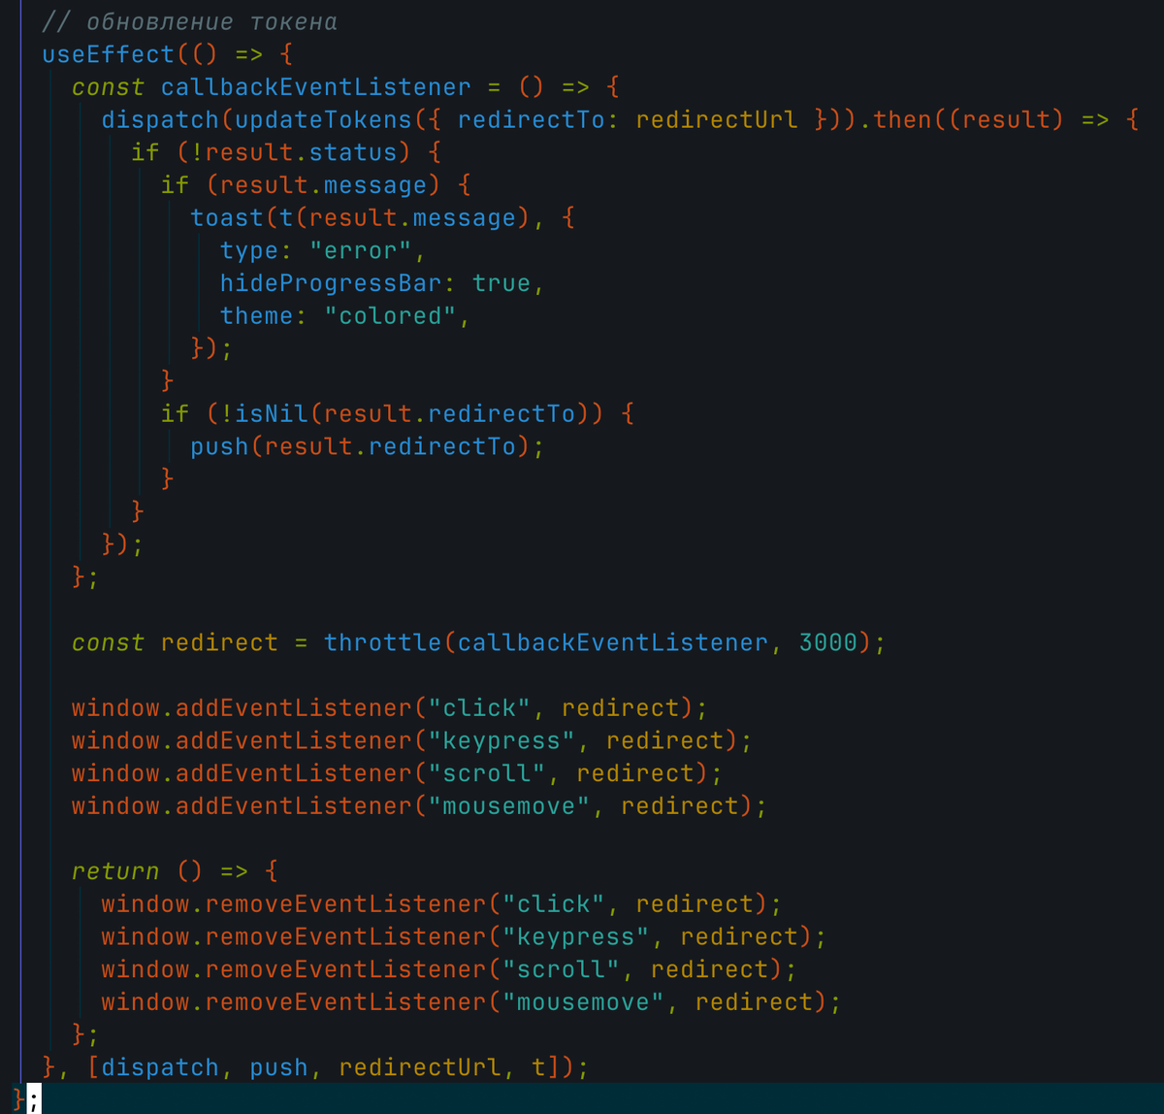Click push in the dependency array
1164x1114 pixels.
[279, 1067]
